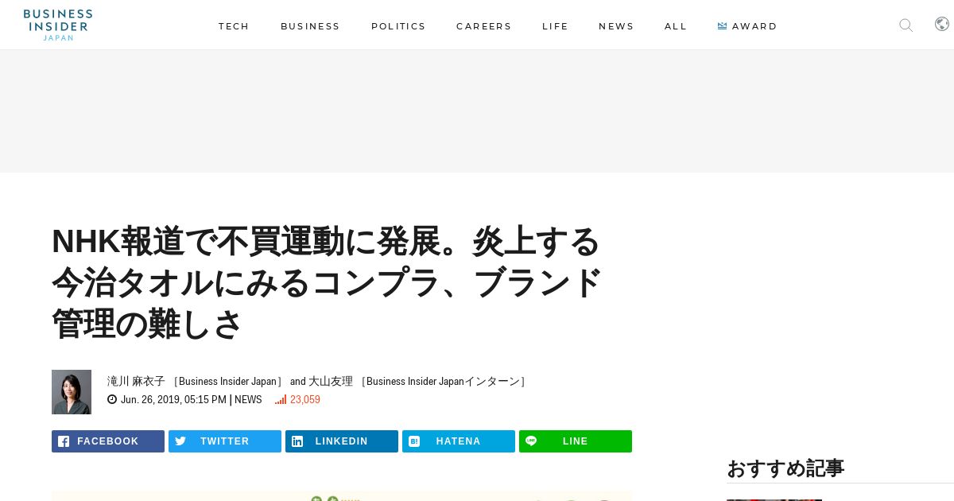Click the globe edition selector icon
Screen dimensions: 954x501
click(x=942, y=24)
